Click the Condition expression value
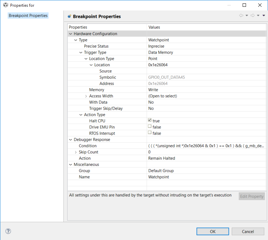Image resolution: width=268 pixels, height=240 pixels. [x=206, y=146]
